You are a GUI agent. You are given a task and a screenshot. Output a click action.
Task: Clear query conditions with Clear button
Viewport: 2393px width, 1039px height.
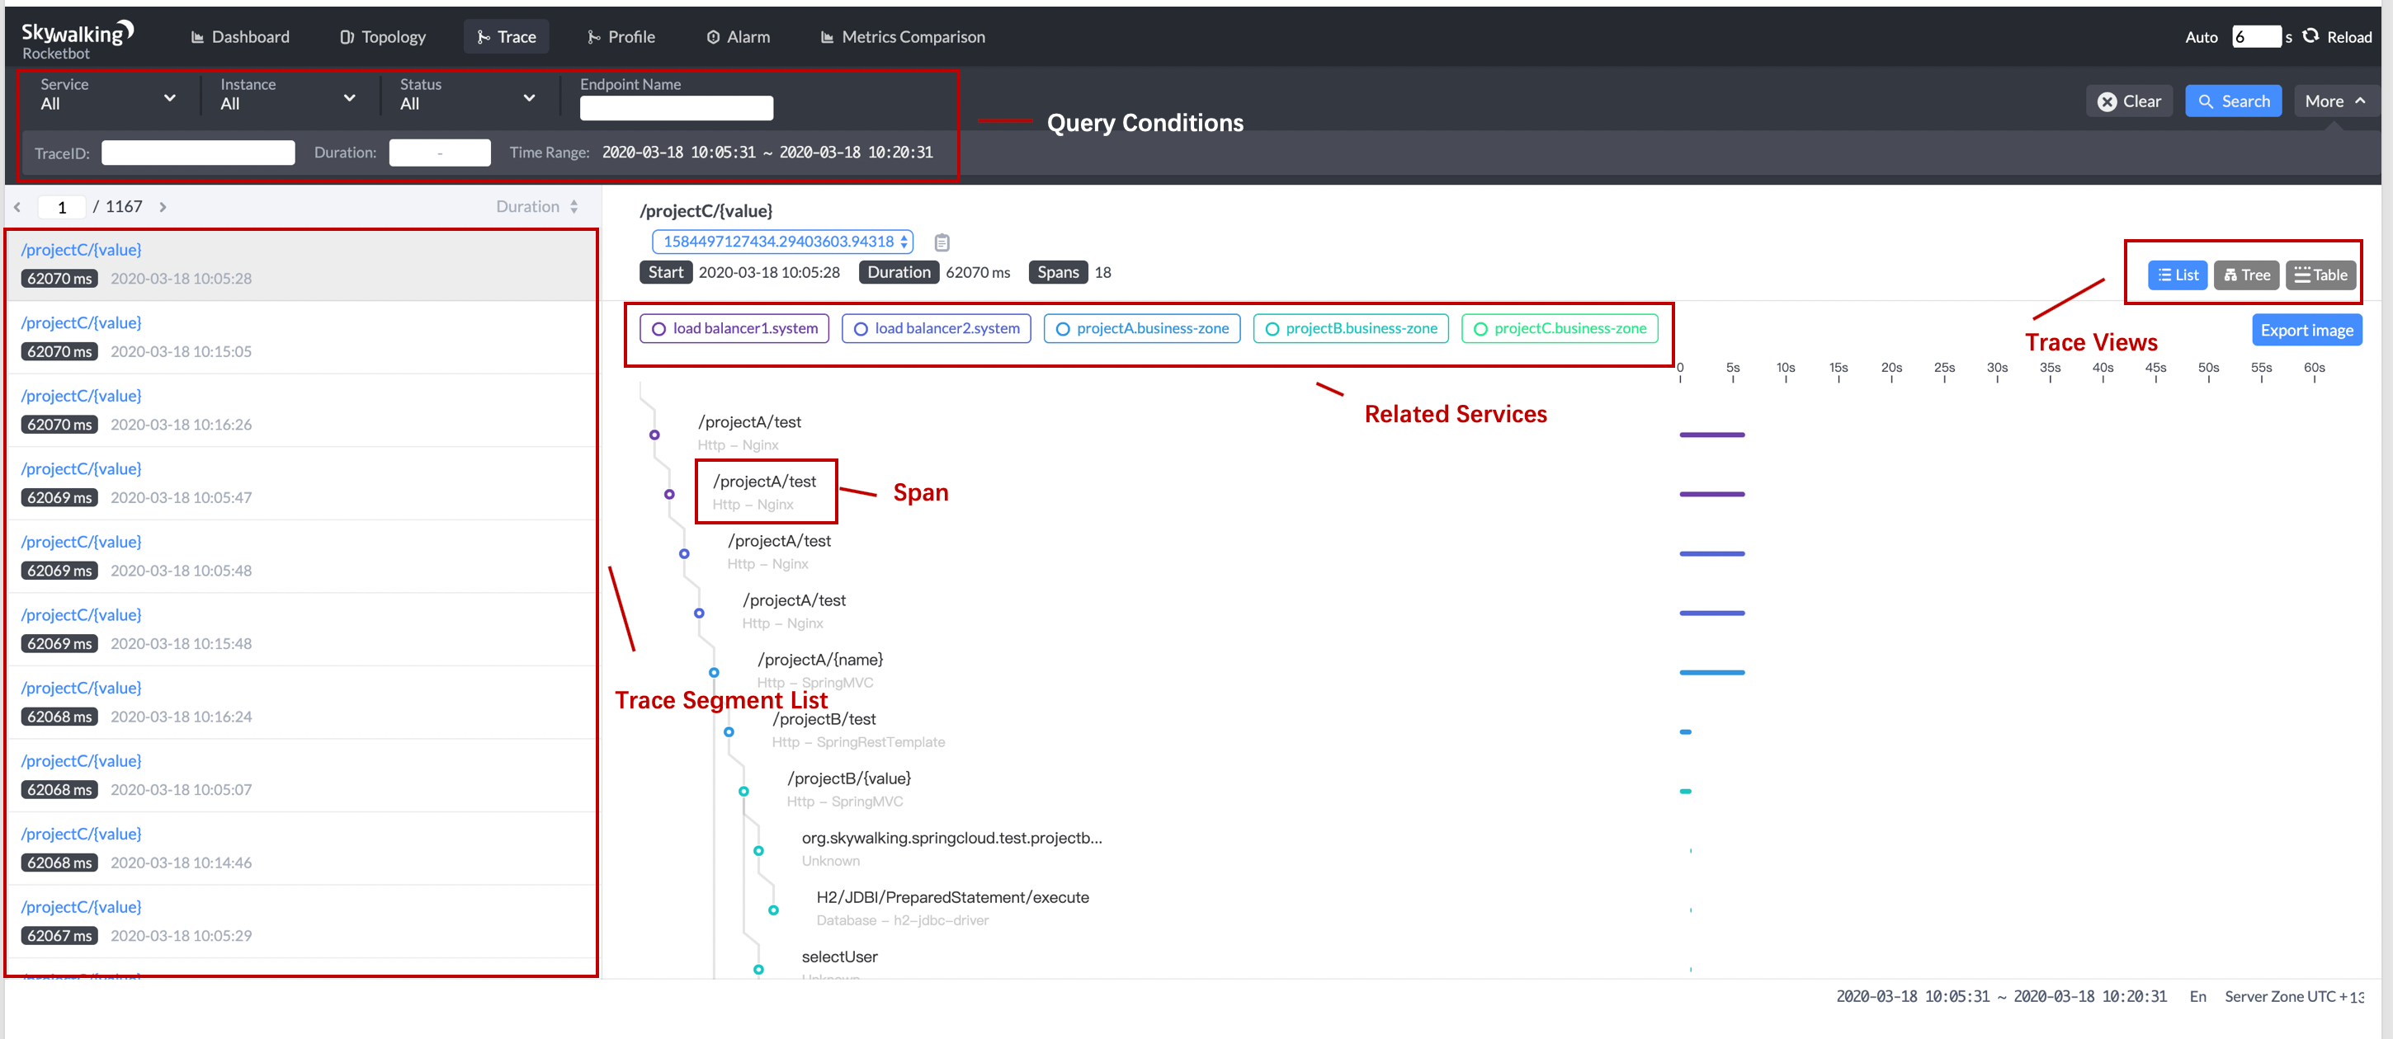click(x=2128, y=101)
